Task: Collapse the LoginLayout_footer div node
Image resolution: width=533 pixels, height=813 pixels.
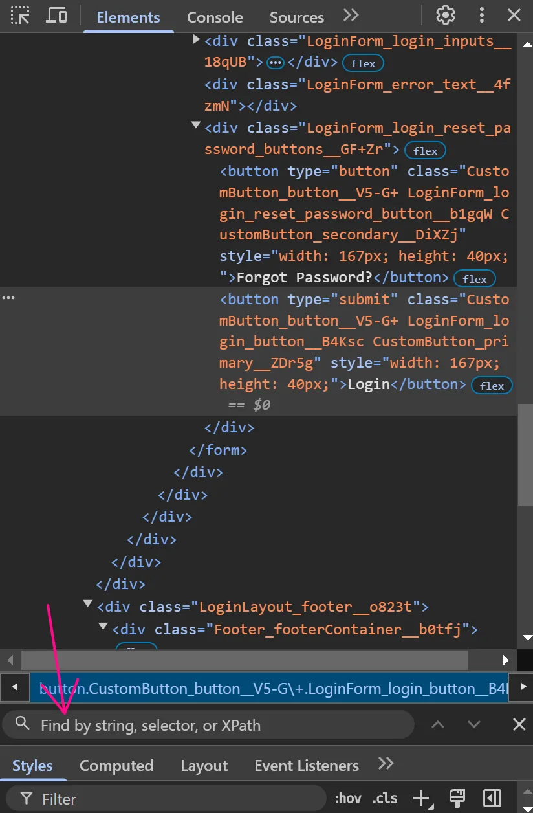Action: point(88,604)
